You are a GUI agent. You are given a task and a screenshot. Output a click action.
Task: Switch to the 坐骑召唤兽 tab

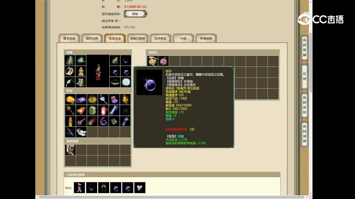tap(138, 39)
